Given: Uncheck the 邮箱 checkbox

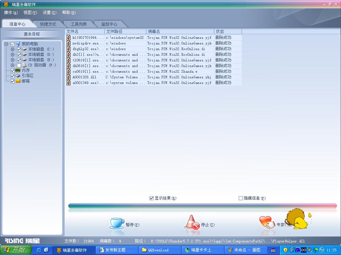Looking at the screenshot, I should [13, 81].
